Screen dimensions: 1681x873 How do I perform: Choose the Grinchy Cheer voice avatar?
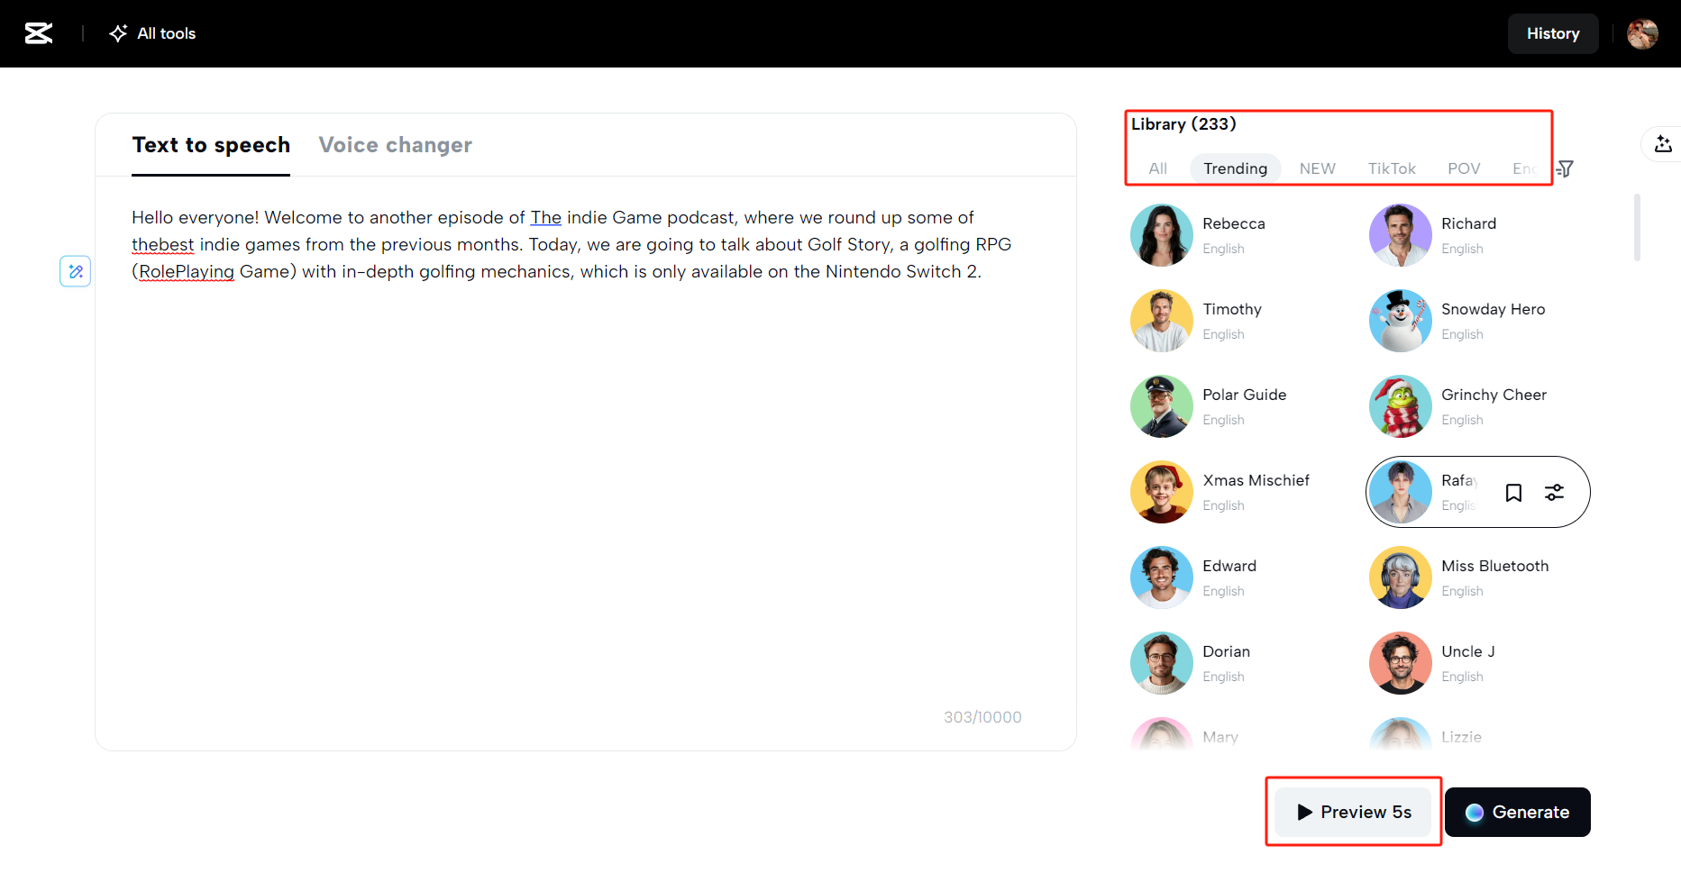click(x=1401, y=406)
